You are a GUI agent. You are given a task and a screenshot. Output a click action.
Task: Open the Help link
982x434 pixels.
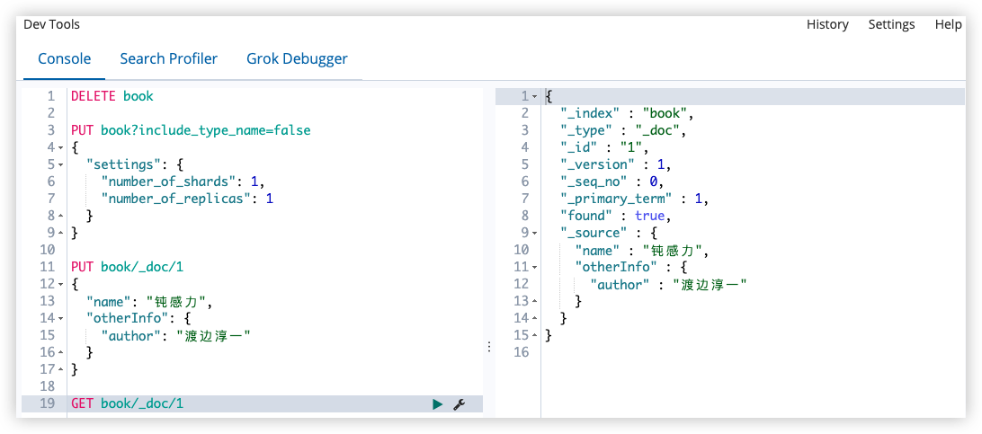point(948,24)
